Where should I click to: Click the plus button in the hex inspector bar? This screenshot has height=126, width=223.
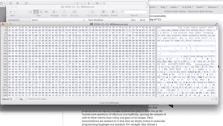pyautogui.click(x=216, y=99)
